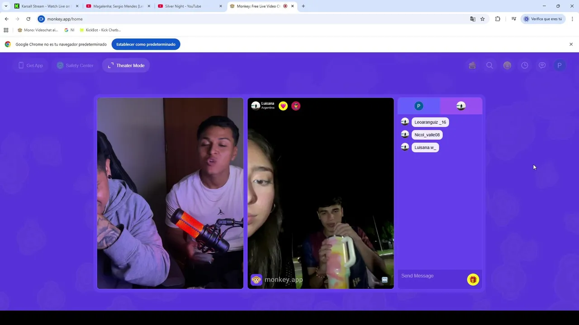Close the Monkey app tab
This screenshot has height=325, width=579.
point(293,6)
